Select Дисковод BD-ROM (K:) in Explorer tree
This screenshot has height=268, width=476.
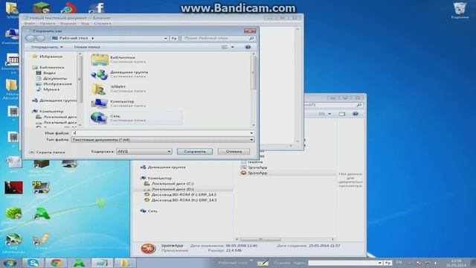(181, 200)
